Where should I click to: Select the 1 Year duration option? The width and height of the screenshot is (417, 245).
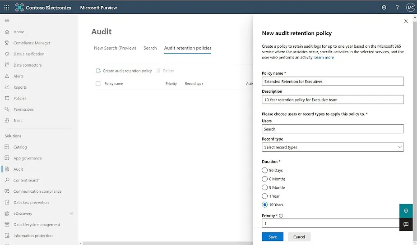click(265, 196)
